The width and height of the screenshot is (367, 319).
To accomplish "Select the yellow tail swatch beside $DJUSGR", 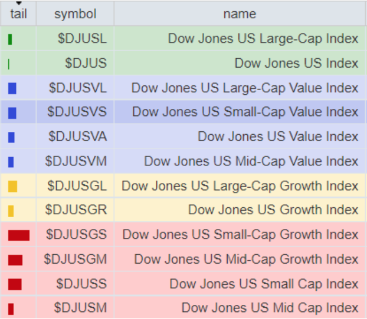I will 11,211.
